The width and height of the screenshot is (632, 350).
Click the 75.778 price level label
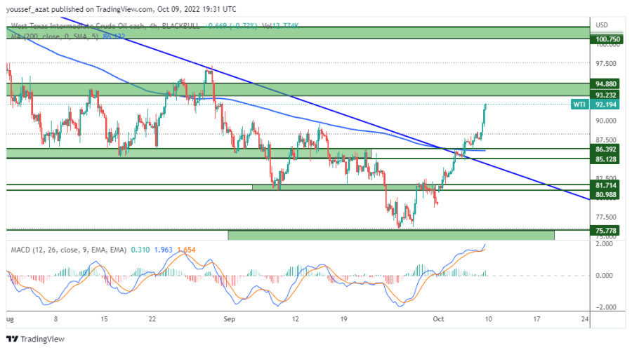pyautogui.click(x=607, y=230)
